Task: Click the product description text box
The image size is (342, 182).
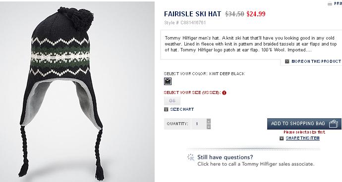Action: coord(251,44)
